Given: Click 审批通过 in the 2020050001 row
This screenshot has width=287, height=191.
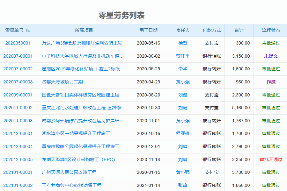Looking at the screenshot, I should click(271, 43).
